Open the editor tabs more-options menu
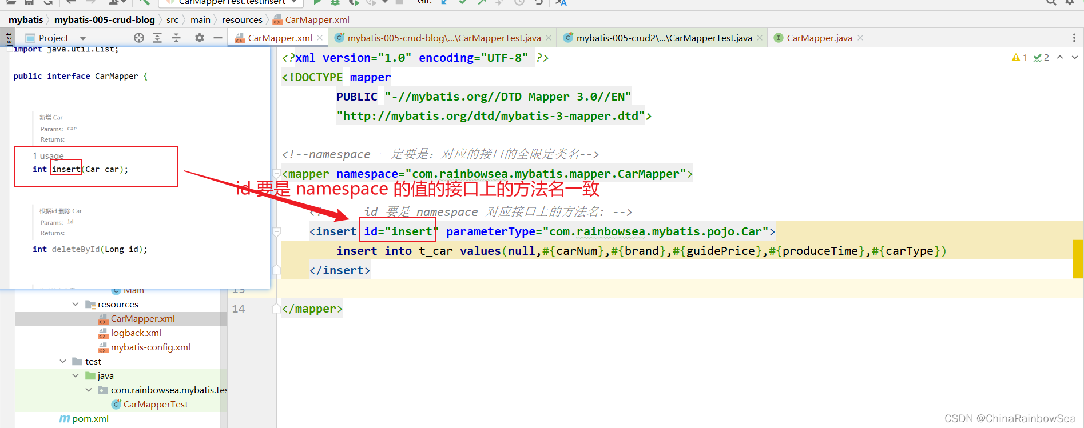 (1074, 38)
